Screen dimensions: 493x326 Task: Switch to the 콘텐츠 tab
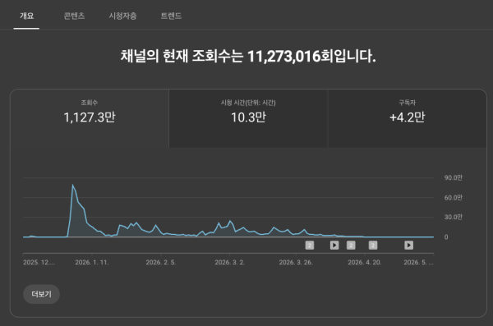(74, 16)
